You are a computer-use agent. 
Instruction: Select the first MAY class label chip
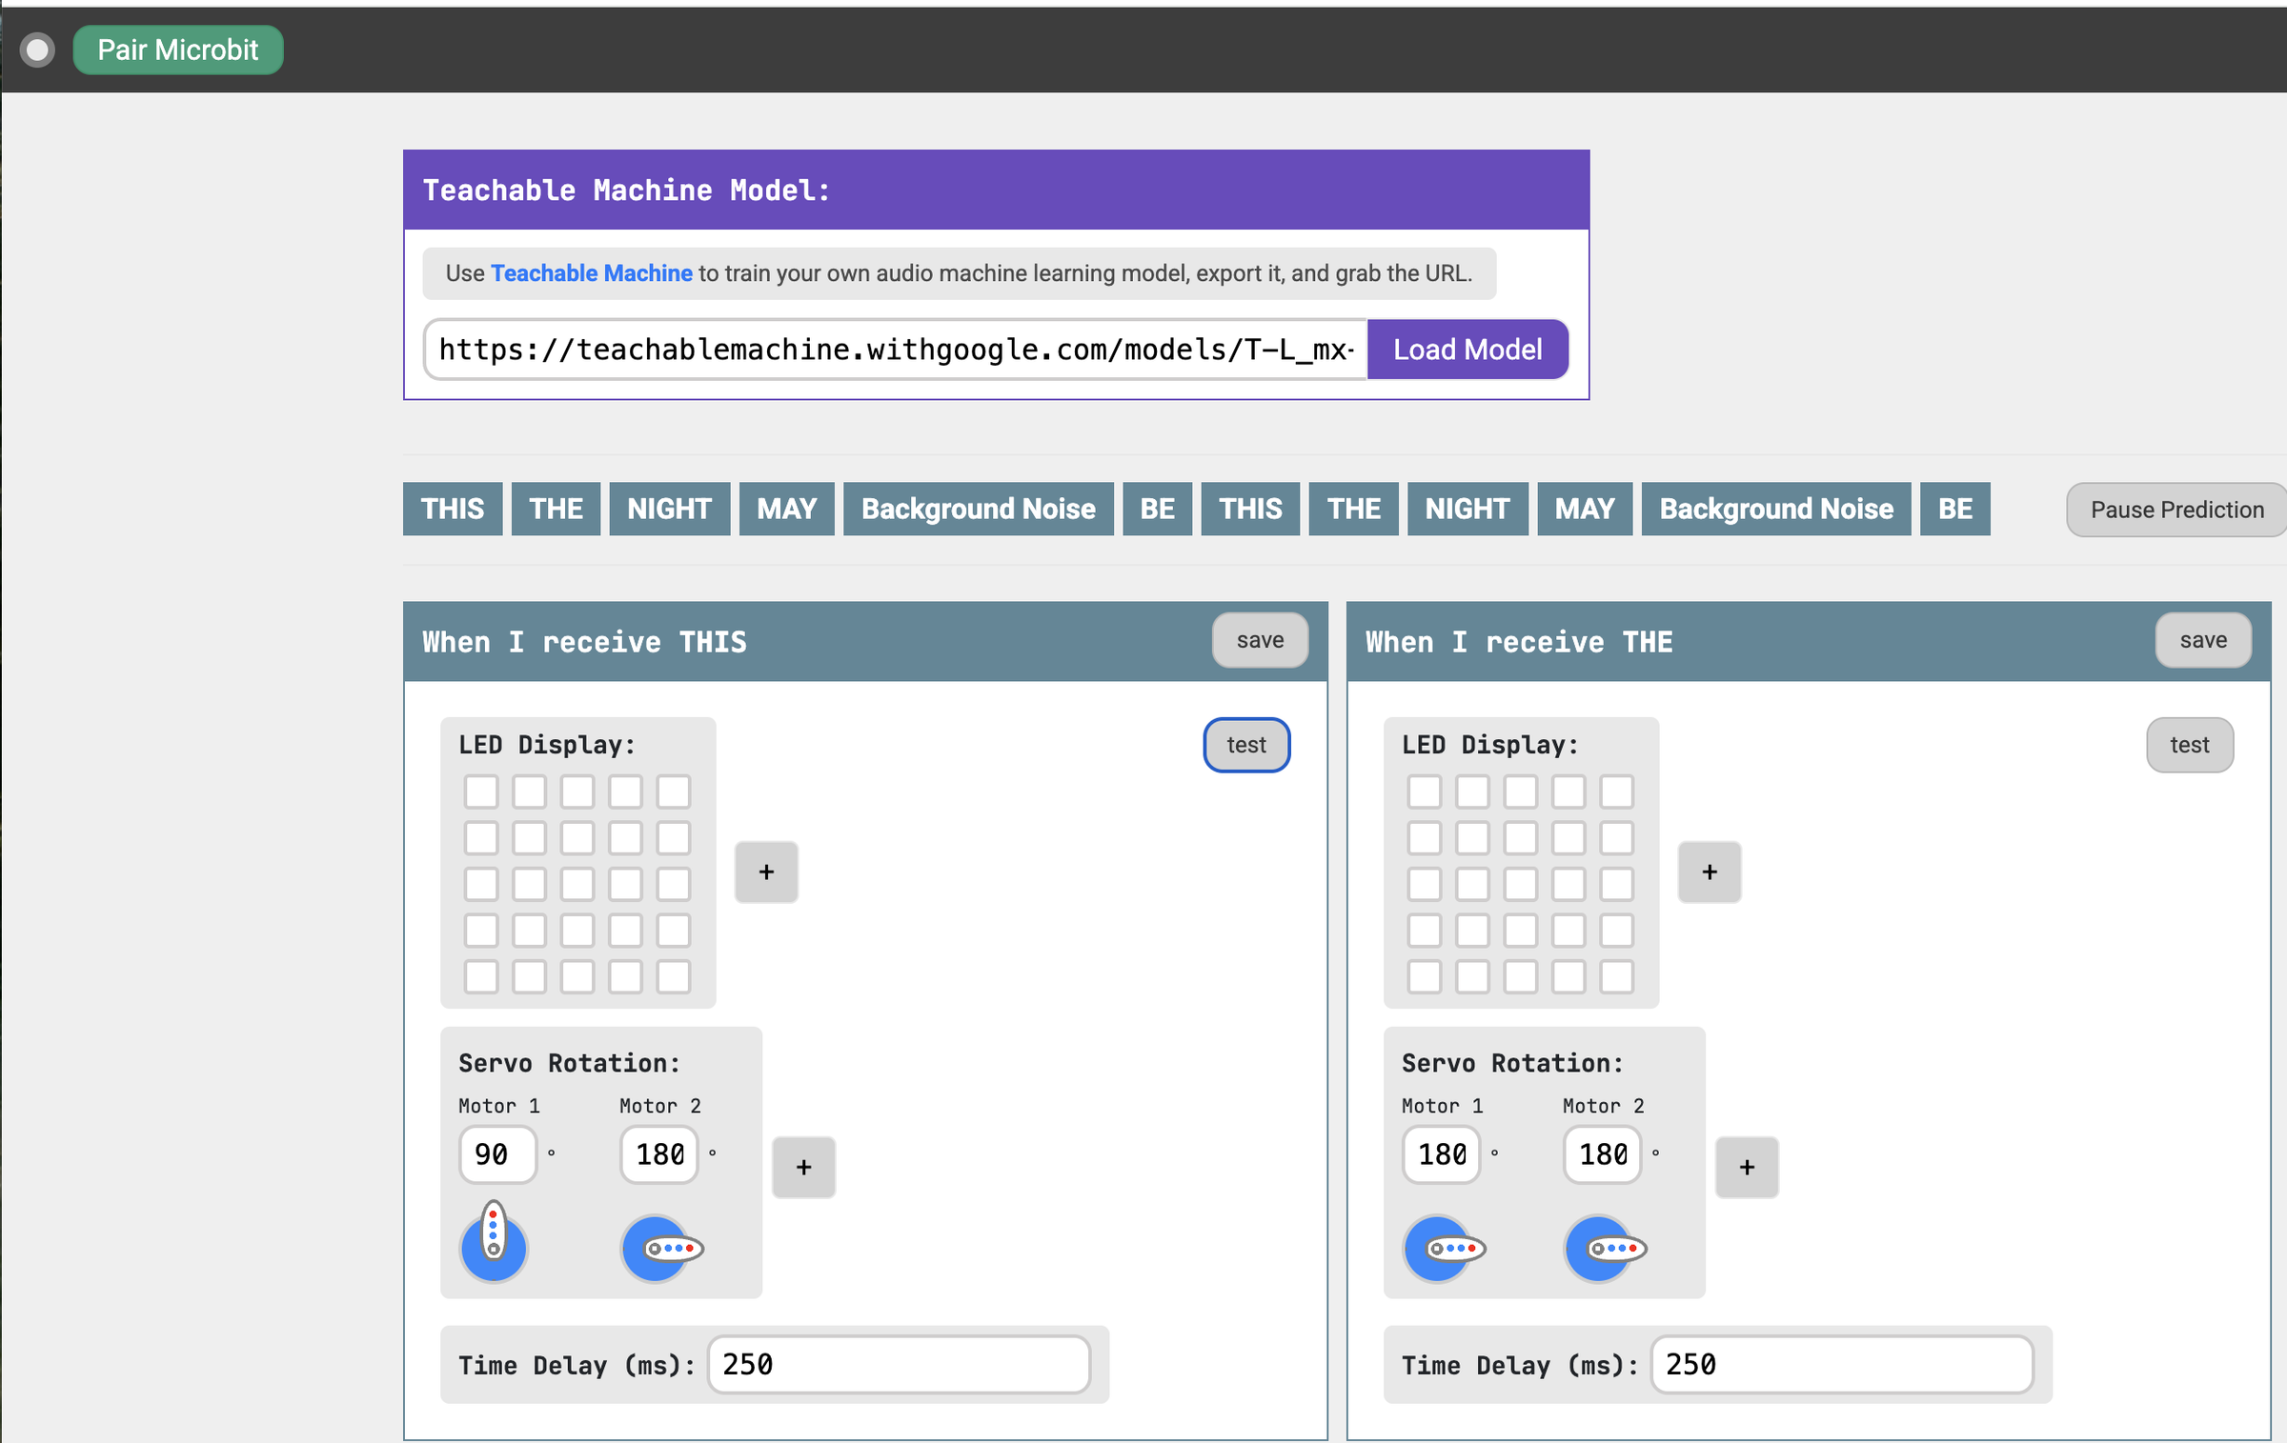point(787,509)
